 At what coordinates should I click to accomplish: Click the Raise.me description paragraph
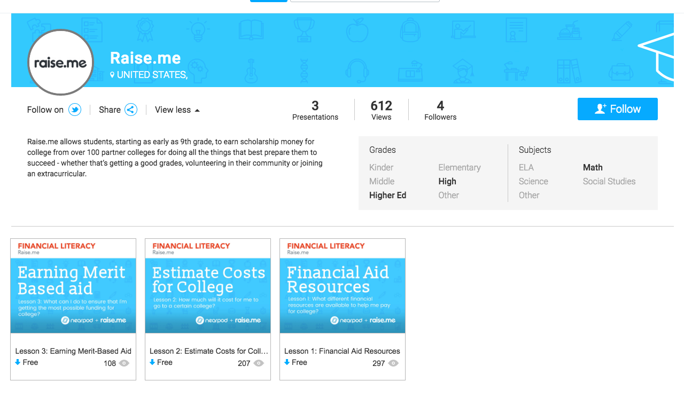(x=175, y=158)
